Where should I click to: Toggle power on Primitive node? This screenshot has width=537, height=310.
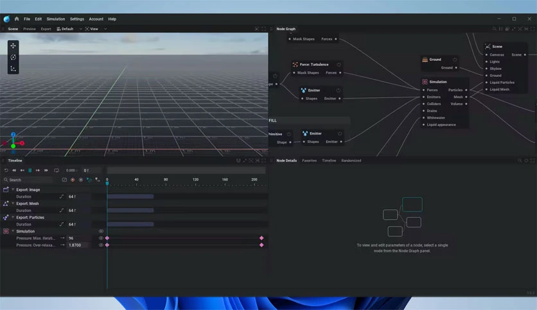click(288, 134)
